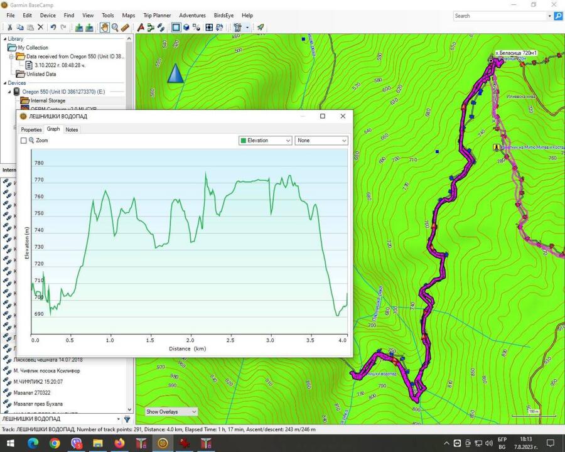This screenshot has height=452, width=565.
Task: Click the Search input field
Action: pos(500,16)
